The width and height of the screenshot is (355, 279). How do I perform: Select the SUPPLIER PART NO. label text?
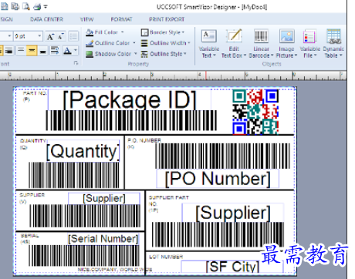pos(169,203)
